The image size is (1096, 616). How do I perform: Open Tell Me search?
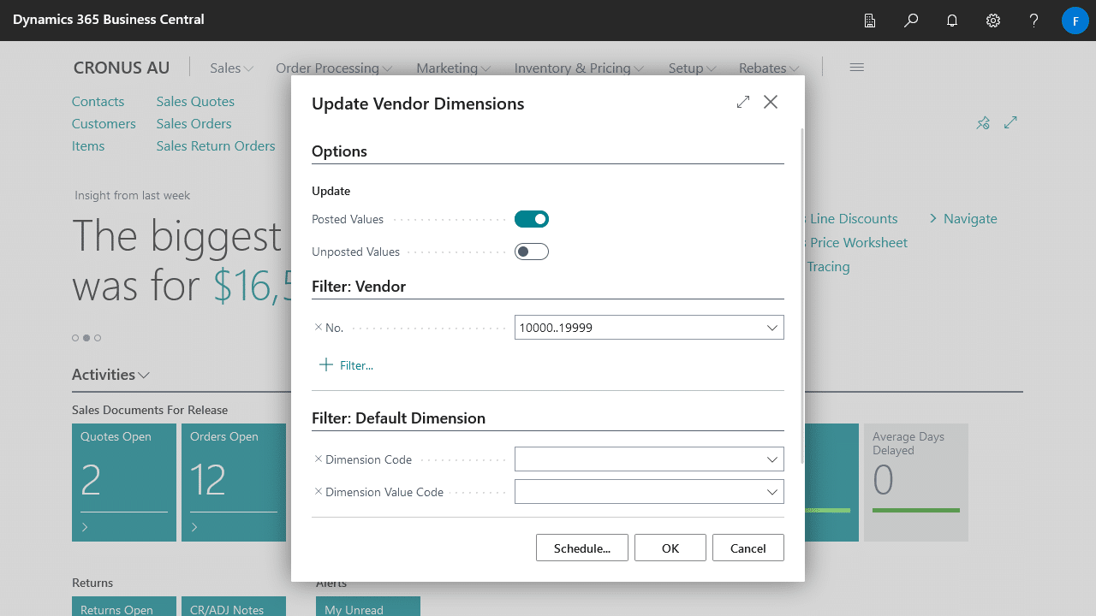pos(911,21)
